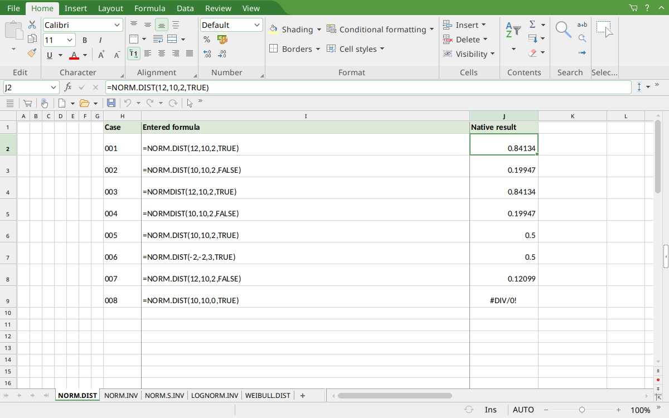Image resolution: width=669 pixels, height=418 pixels.
Task: Adjust the zoom slider in status bar
Action: click(582, 410)
